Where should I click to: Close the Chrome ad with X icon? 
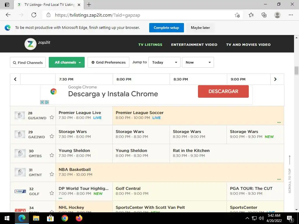pyautogui.click(x=42, y=102)
